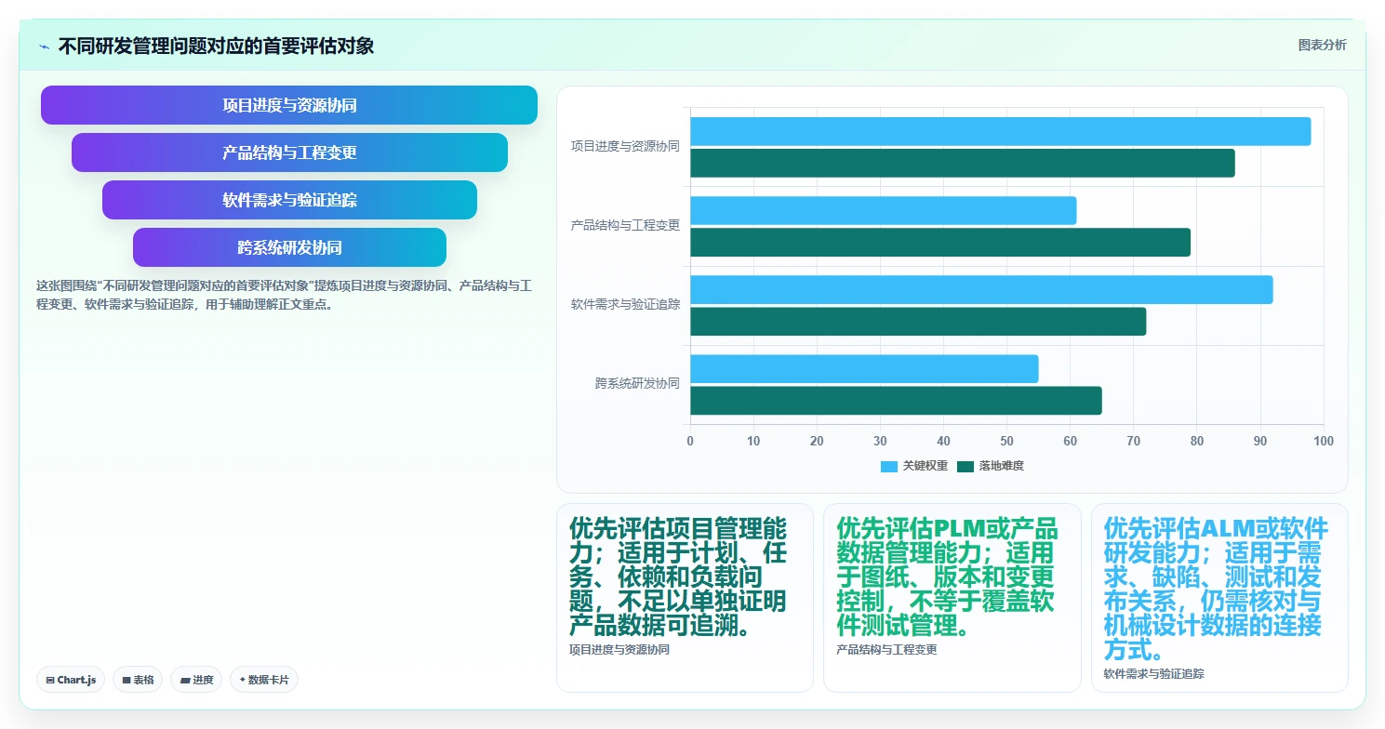
Task: Open the 优先评估项目管理能力 data card
Action: (685, 598)
